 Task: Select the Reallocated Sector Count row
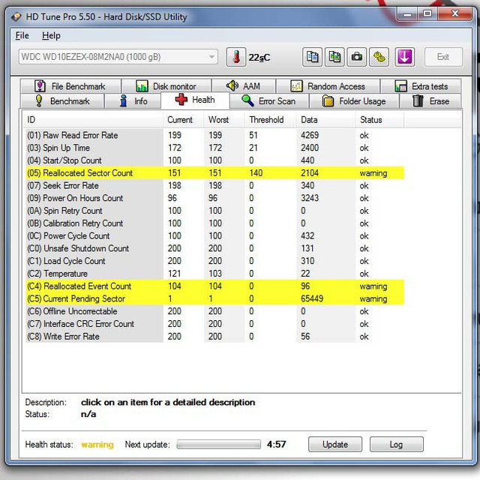[x=214, y=172]
